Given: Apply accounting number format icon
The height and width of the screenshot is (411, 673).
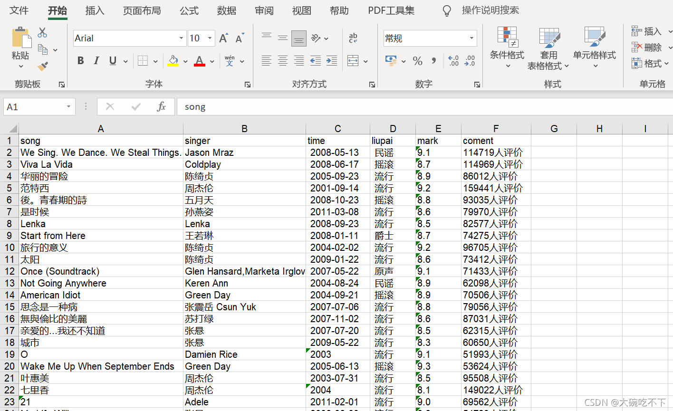Looking at the screenshot, I should coord(391,61).
